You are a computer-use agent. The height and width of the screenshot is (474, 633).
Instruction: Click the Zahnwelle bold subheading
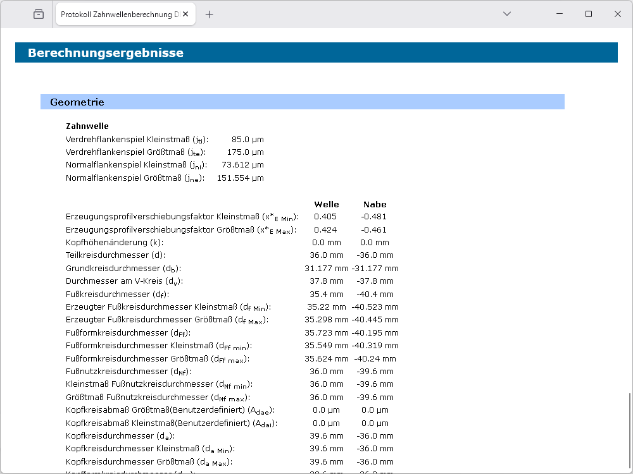[x=87, y=126]
